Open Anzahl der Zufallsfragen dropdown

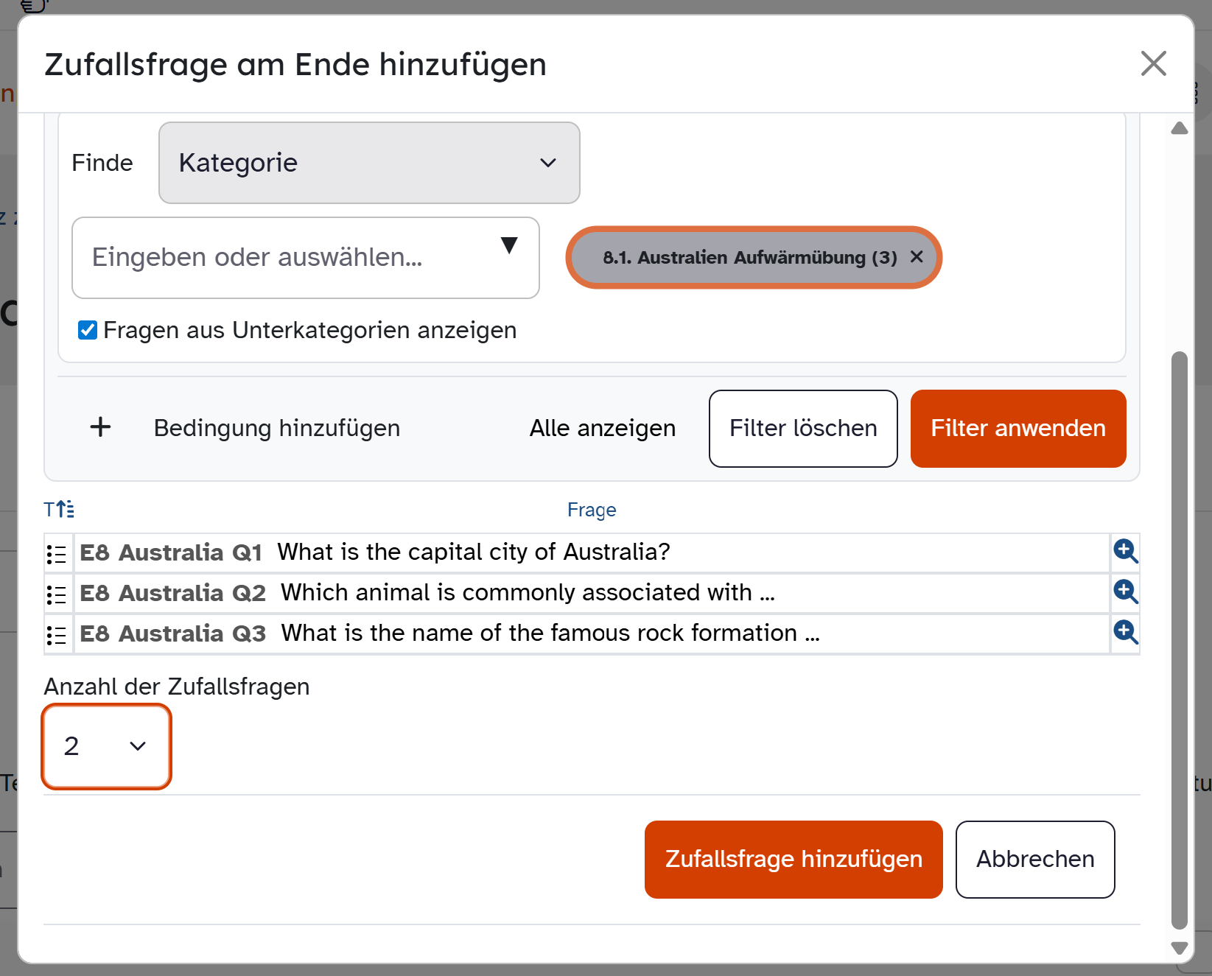tap(107, 746)
